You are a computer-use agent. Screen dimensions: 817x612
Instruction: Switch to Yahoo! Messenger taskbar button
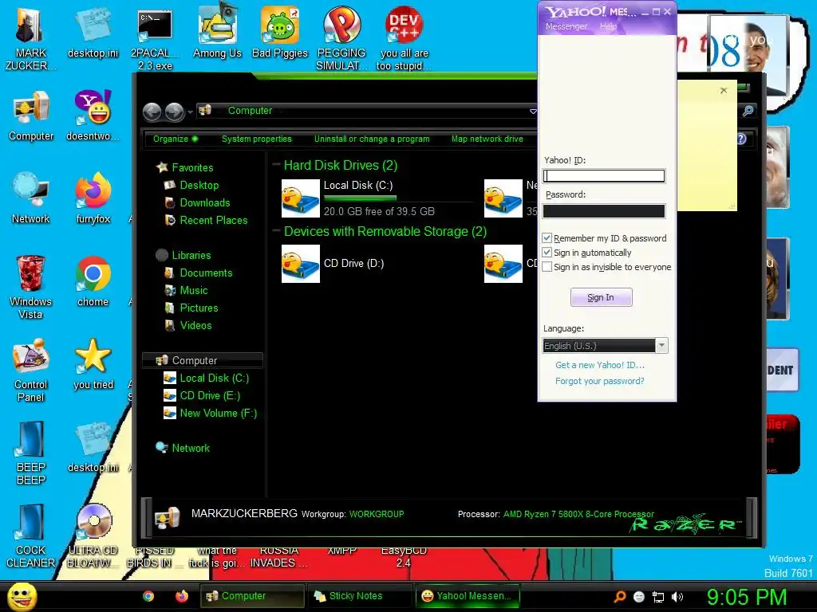[x=468, y=596]
